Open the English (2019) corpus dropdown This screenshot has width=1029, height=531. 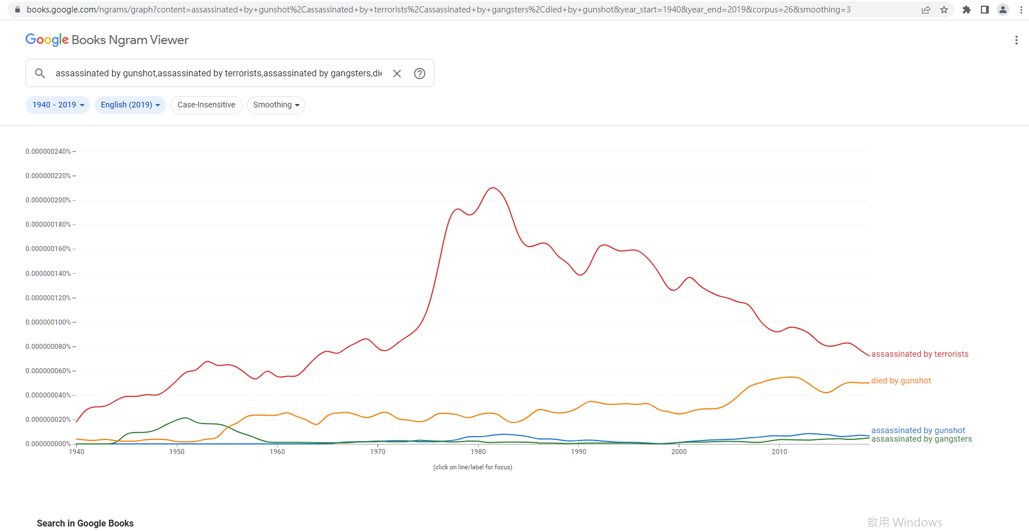coord(130,105)
